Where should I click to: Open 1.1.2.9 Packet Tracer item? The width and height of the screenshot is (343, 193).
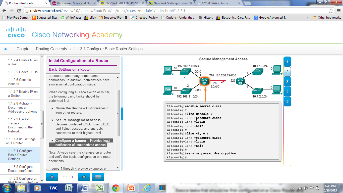tap(20, 125)
